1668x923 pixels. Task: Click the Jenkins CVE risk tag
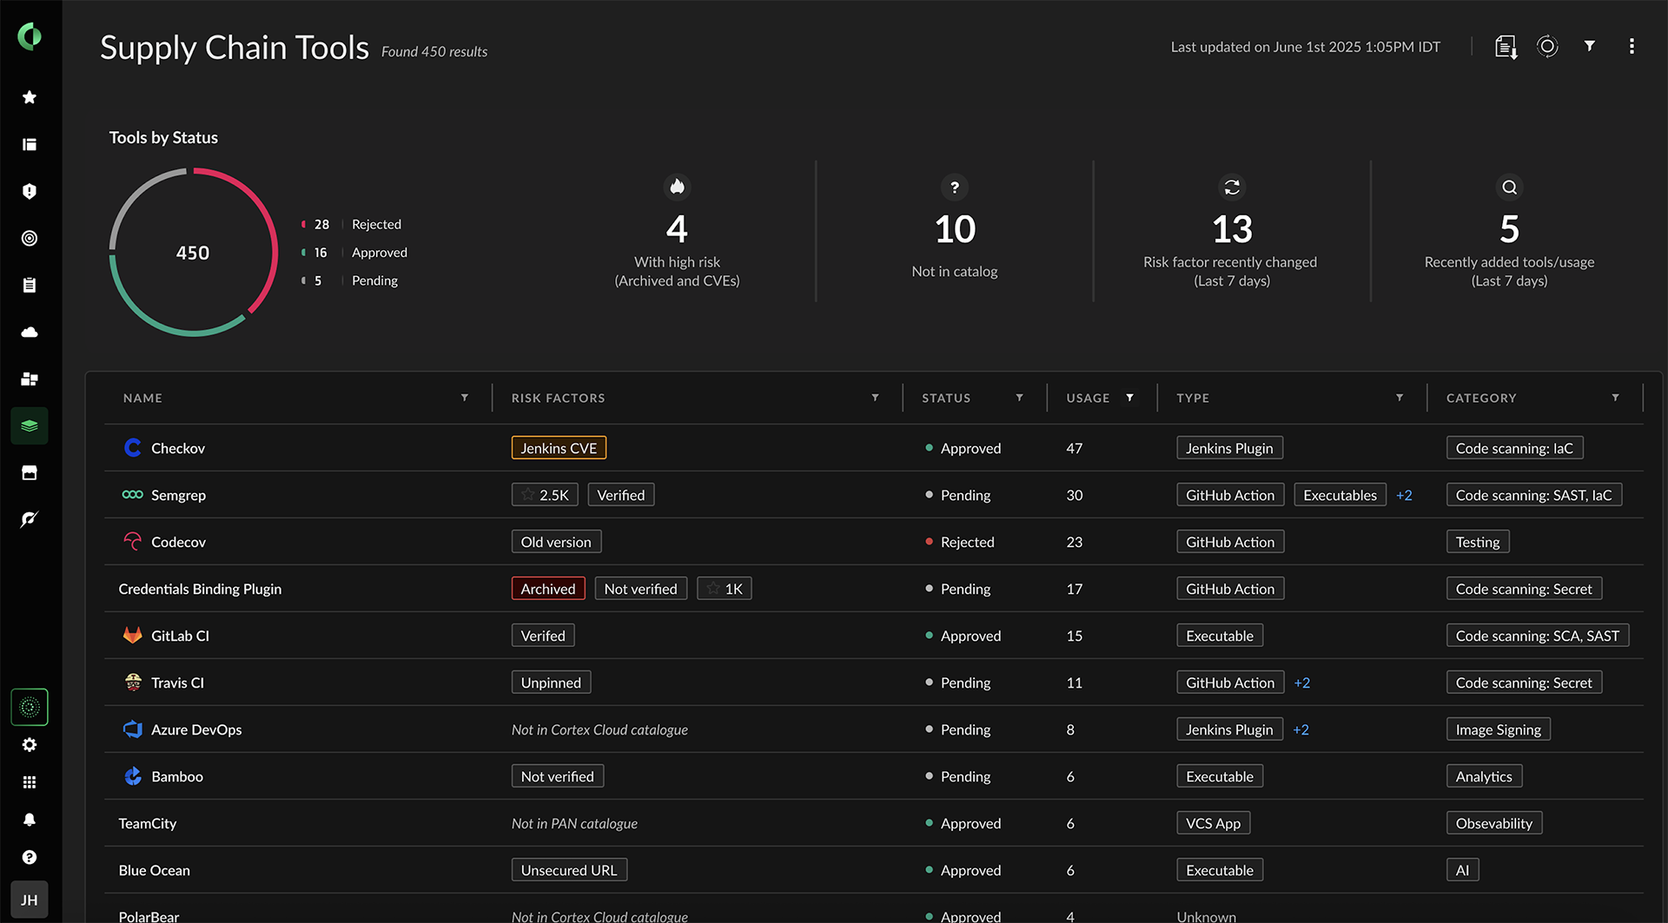click(x=559, y=448)
